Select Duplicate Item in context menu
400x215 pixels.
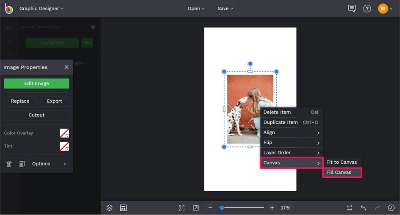tap(292, 122)
